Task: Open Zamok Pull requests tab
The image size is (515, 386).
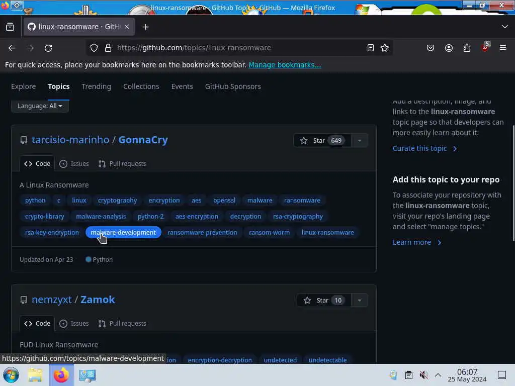Action: pos(122,324)
